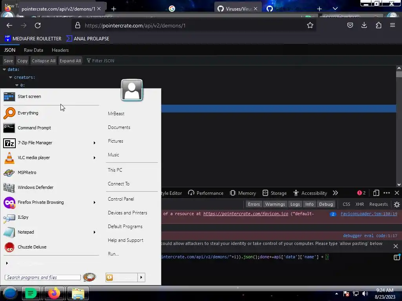
Task: Expand the Notepad submenu arrow
Action: point(94,232)
